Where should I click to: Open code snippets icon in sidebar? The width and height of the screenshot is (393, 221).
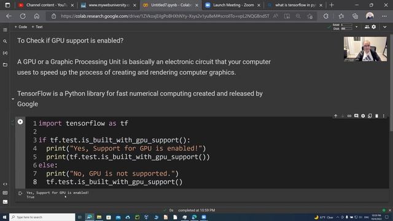tap(5, 184)
